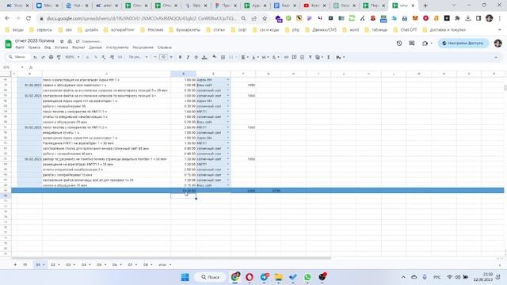Open the Правка menu
The height and width of the screenshot is (285, 507).
point(34,47)
